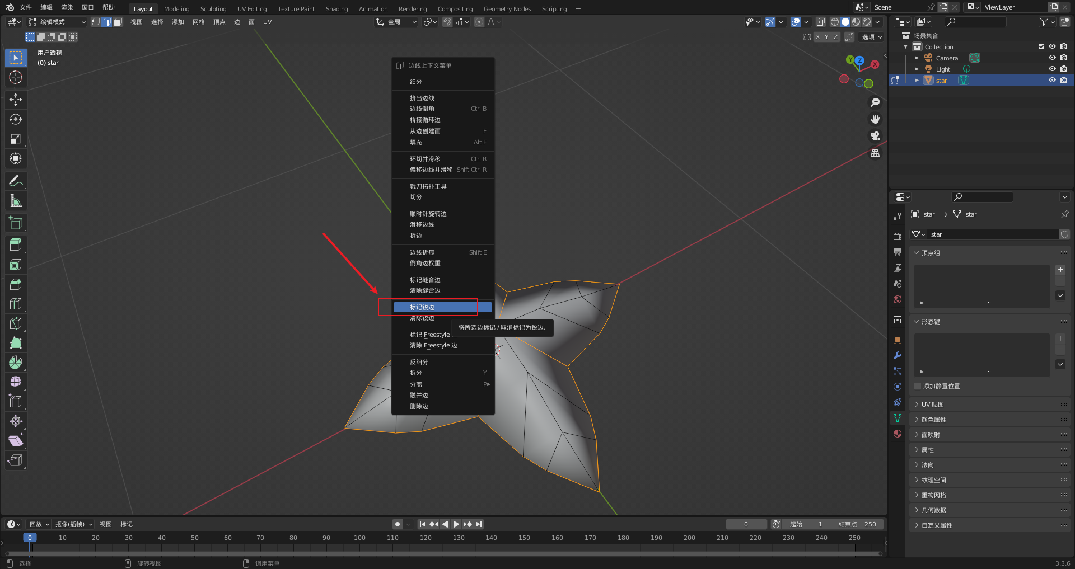Expand the 颜色属性 panel
Image resolution: width=1075 pixels, height=569 pixels.
pos(989,420)
